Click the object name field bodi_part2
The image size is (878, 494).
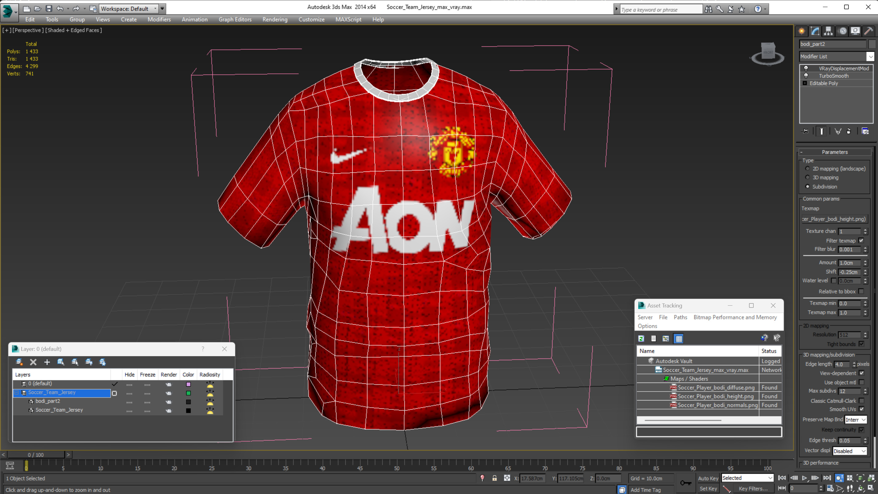[x=833, y=44]
